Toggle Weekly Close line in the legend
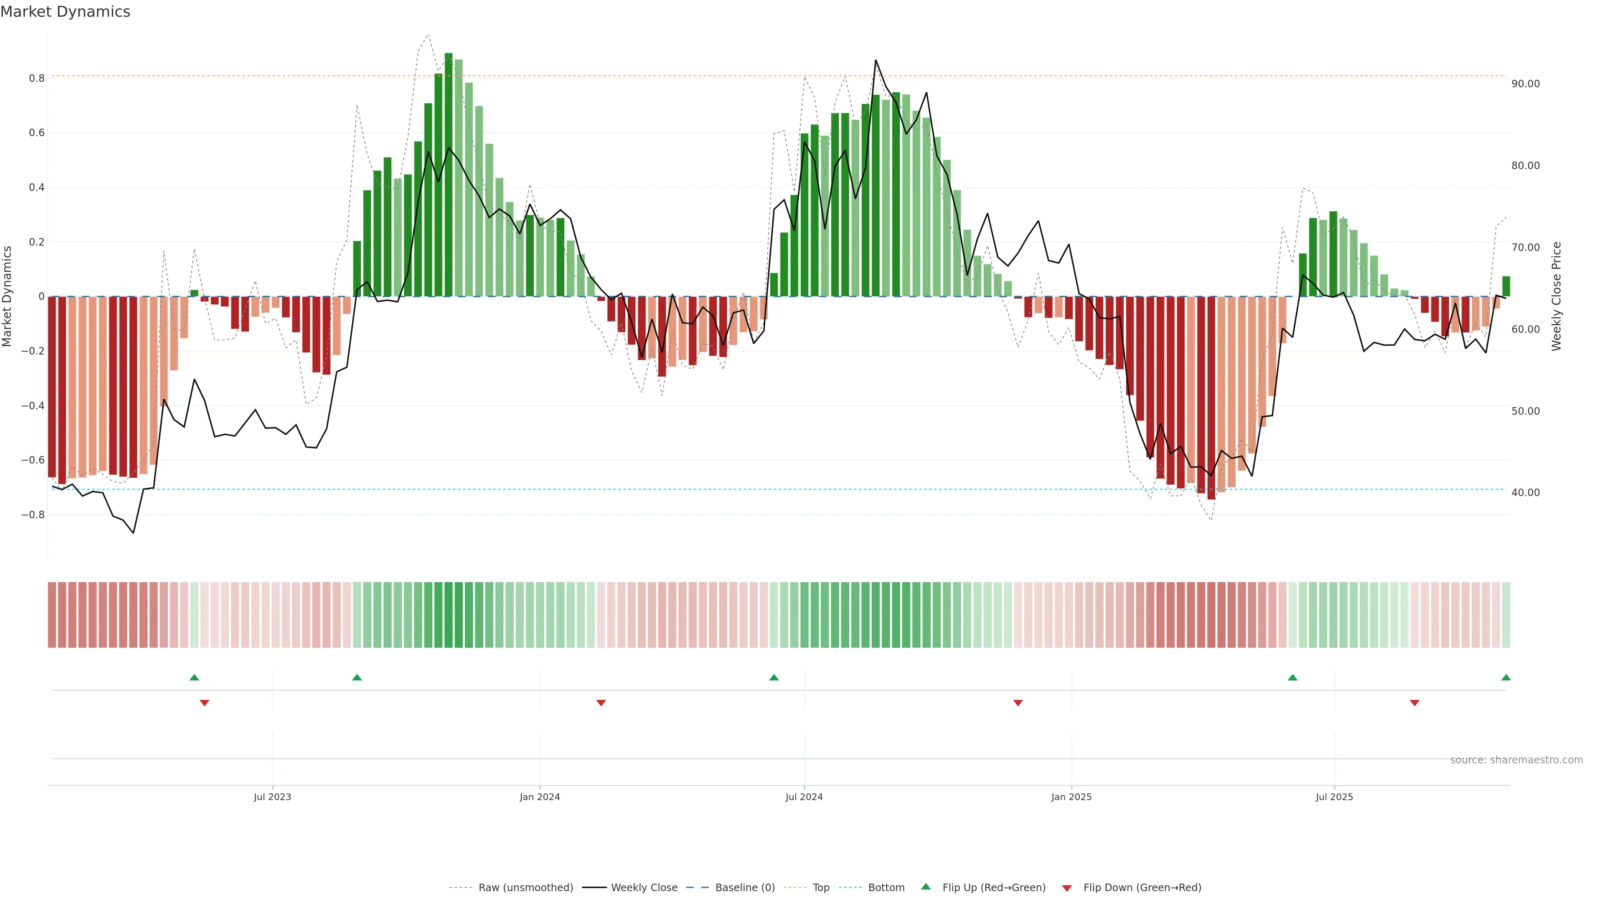This screenshot has height=902, width=1604. (x=644, y=888)
